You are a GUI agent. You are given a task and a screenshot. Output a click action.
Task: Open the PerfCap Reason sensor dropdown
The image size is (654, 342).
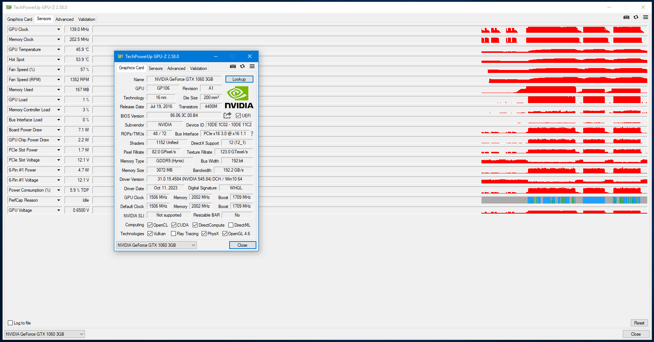point(59,200)
